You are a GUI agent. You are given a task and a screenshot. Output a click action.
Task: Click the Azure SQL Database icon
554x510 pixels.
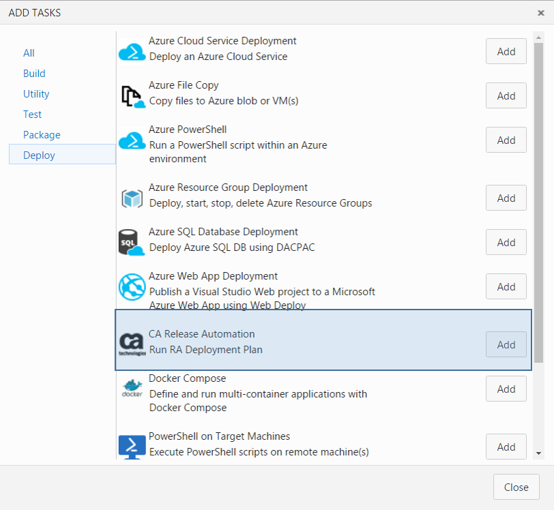[x=132, y=242]
